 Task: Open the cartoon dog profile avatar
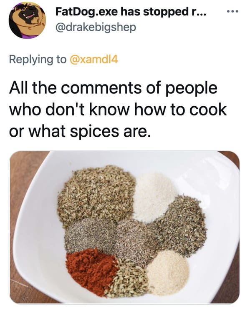tap(28, 20)
